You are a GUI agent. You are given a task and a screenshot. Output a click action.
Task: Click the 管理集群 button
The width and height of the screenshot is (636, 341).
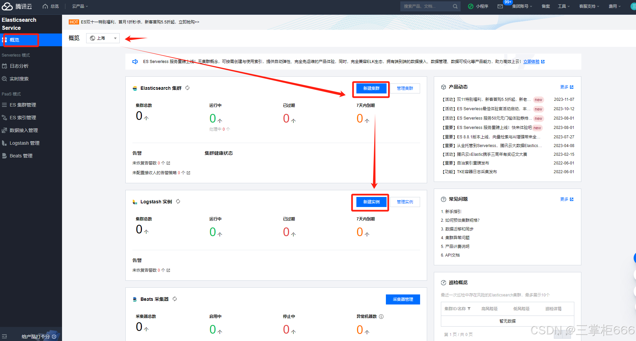(x=405, y=88)
